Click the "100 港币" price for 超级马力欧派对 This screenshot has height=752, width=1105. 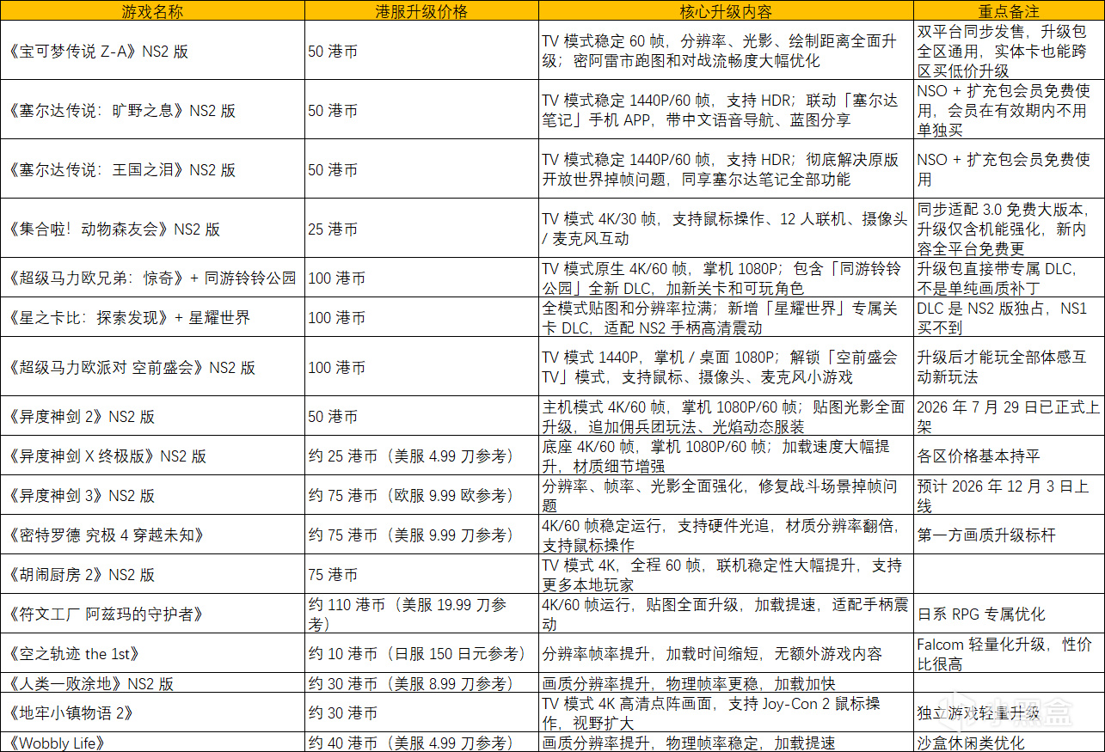pos(422,367)
